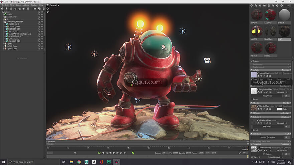Toggle the timeline loop icon
The height and width of the screenshot is (165, 294).
(x=99, y=153)
